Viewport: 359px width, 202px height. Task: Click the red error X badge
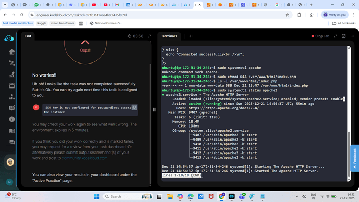point(36,107)
